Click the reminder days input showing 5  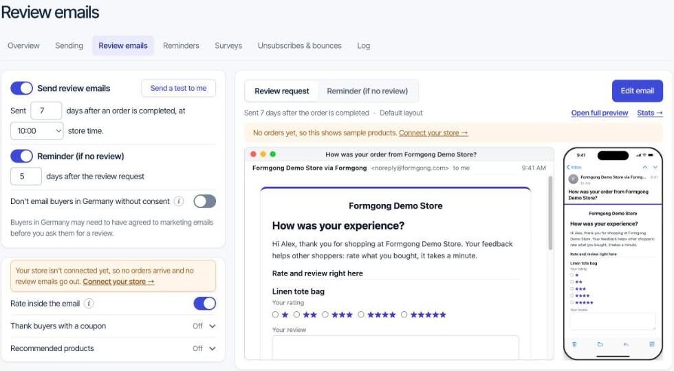[x=26, y=177]
